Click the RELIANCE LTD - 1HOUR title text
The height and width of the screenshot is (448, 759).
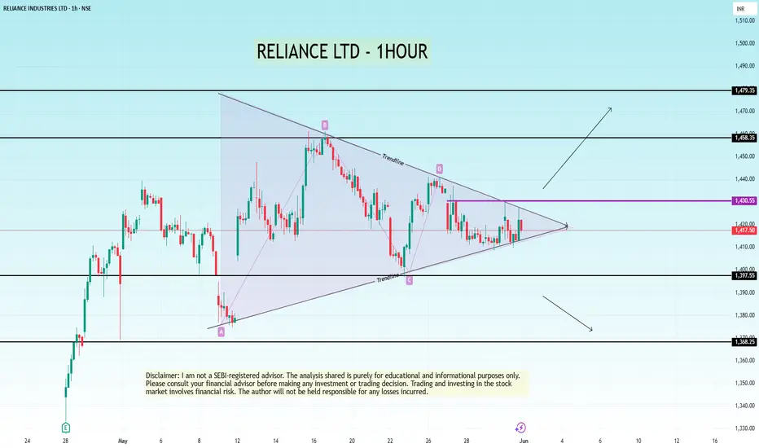342,51
